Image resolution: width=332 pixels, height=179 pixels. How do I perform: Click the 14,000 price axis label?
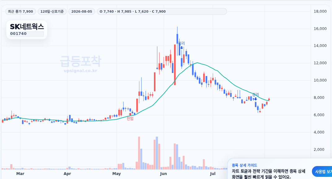(x=320, y=46)
